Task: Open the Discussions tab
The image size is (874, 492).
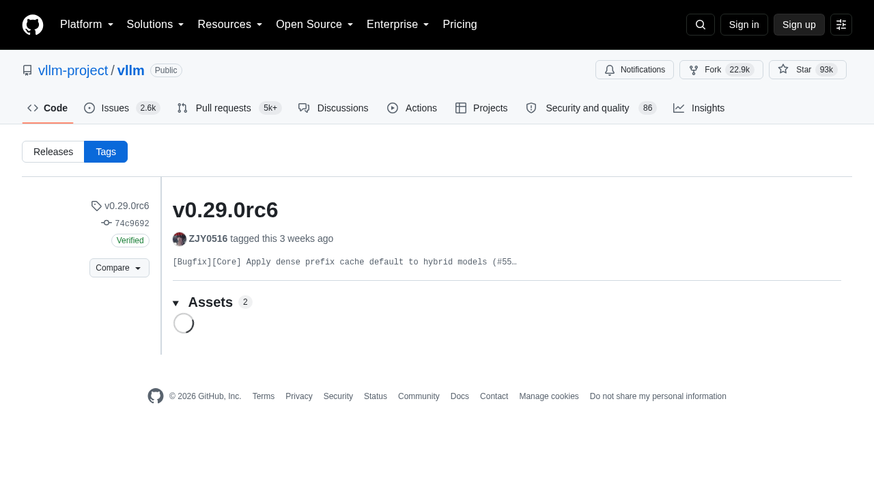Action: pyautogui.click(x=333, y=108)
